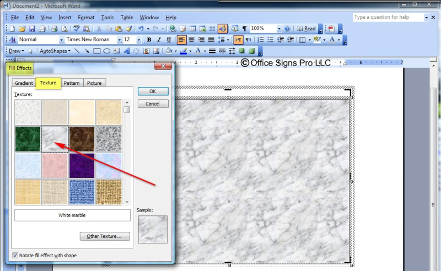Screen dimensions: 441x271
Task: Expand the Times New Roman font dropdown
Action: coord(119,40)
